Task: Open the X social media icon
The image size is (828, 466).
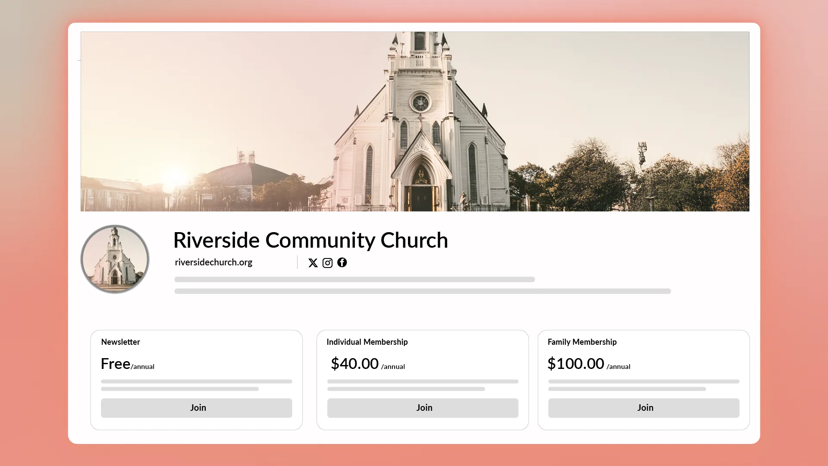Action: pos(313,262)
